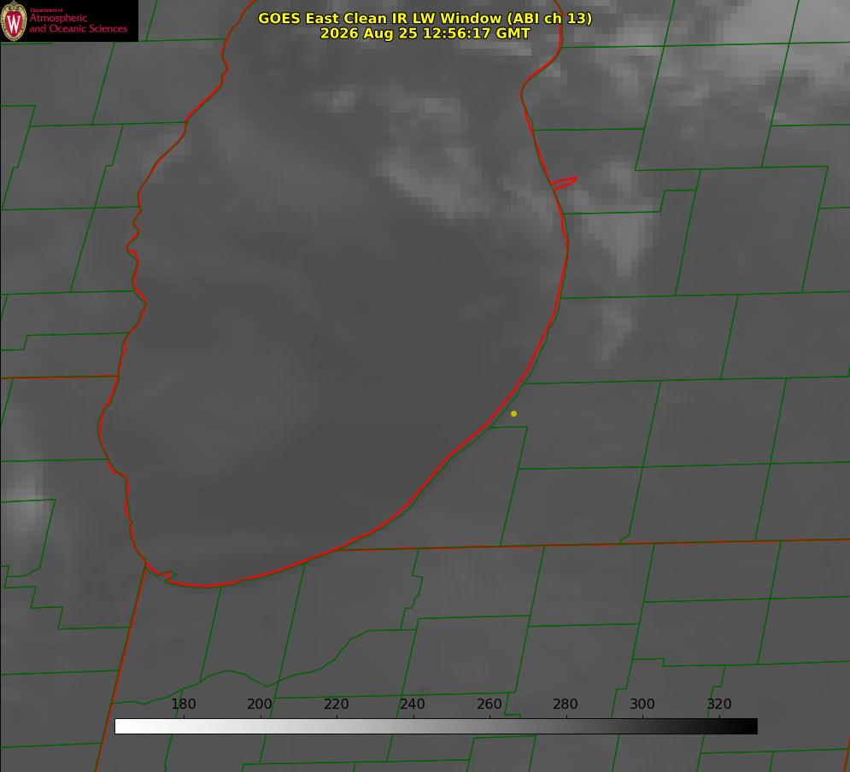Click the 300 colorbar label
The image size is (850, 772).
(642, 704)
